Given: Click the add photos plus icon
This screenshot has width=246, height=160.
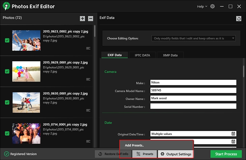Looking at the screenshot, I should [x=83, y=19].
